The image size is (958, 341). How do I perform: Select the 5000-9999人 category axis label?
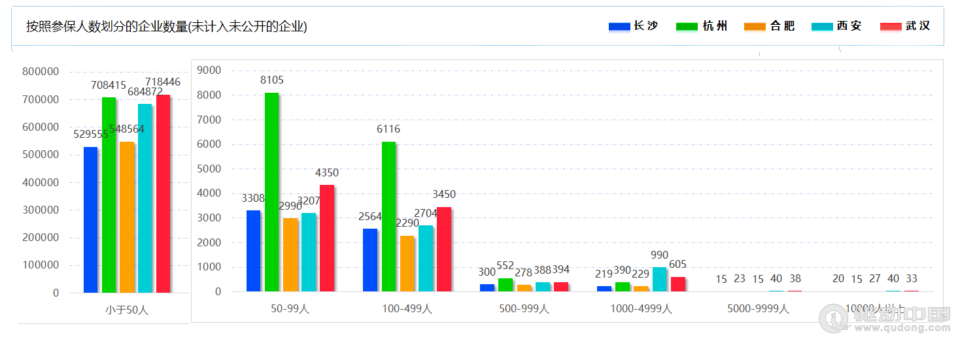point(758,309)
